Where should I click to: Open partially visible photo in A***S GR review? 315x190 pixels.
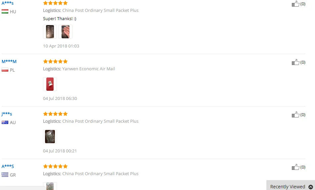point(50,186)
